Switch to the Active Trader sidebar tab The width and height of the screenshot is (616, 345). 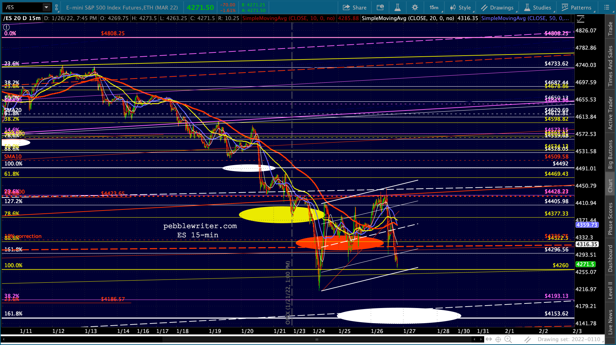click(610, 113)
